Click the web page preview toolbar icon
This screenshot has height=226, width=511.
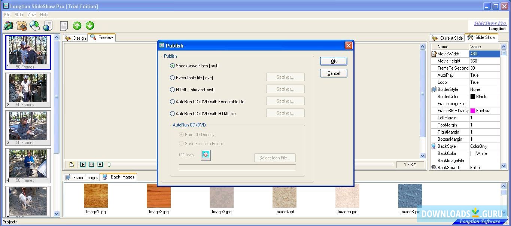point(48,26)
